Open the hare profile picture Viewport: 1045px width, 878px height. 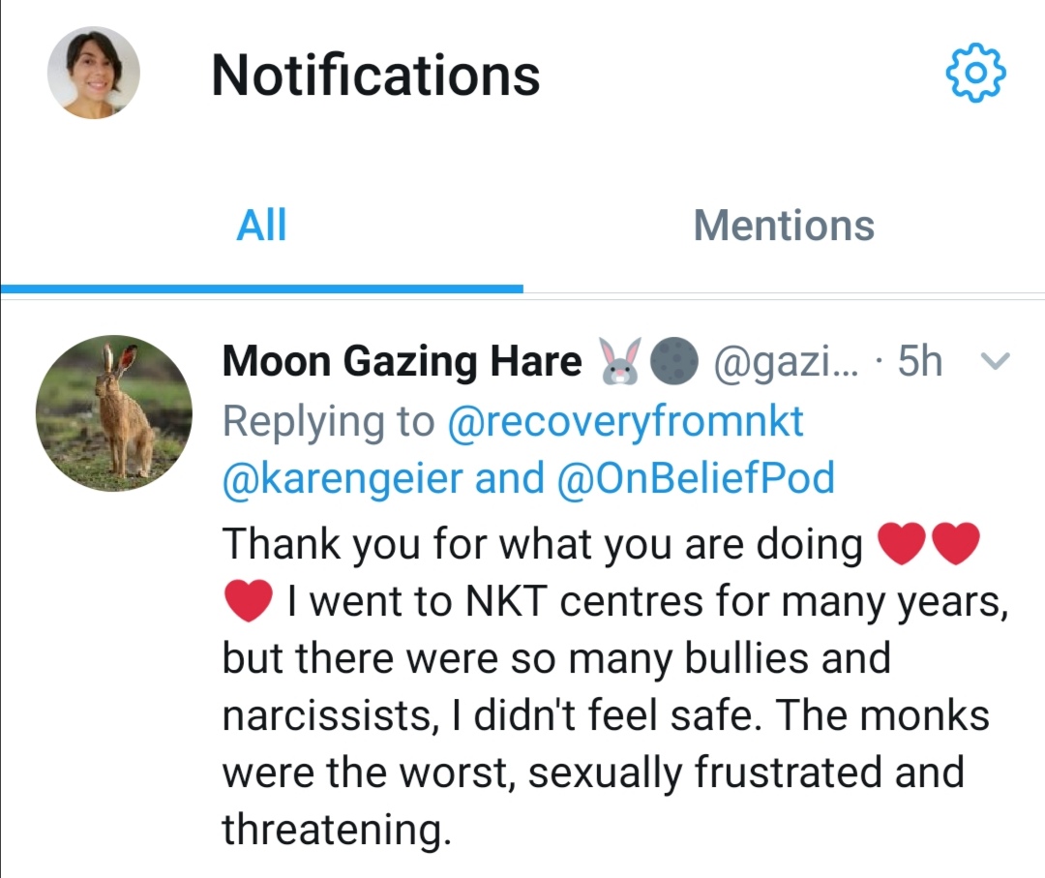114,413
